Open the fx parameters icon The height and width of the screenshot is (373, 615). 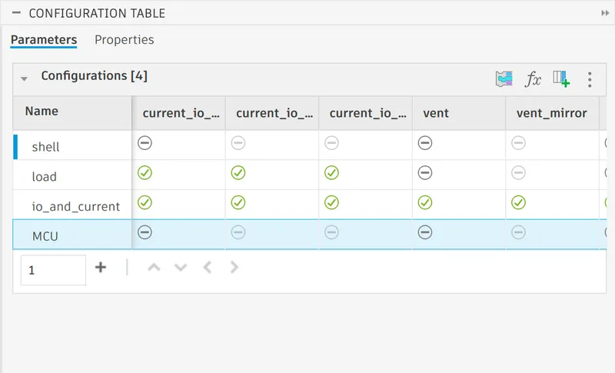pos(533,79)
